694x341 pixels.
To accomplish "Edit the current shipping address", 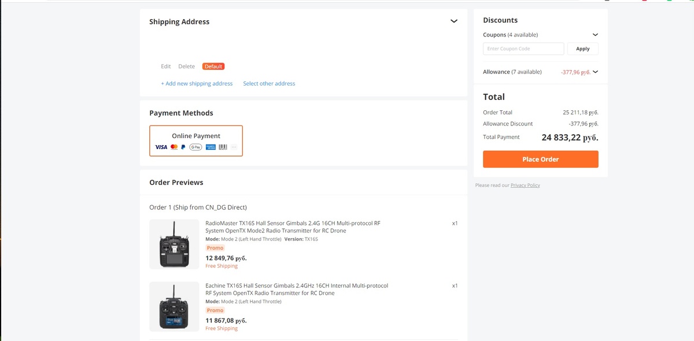I will tap(166, 66).
